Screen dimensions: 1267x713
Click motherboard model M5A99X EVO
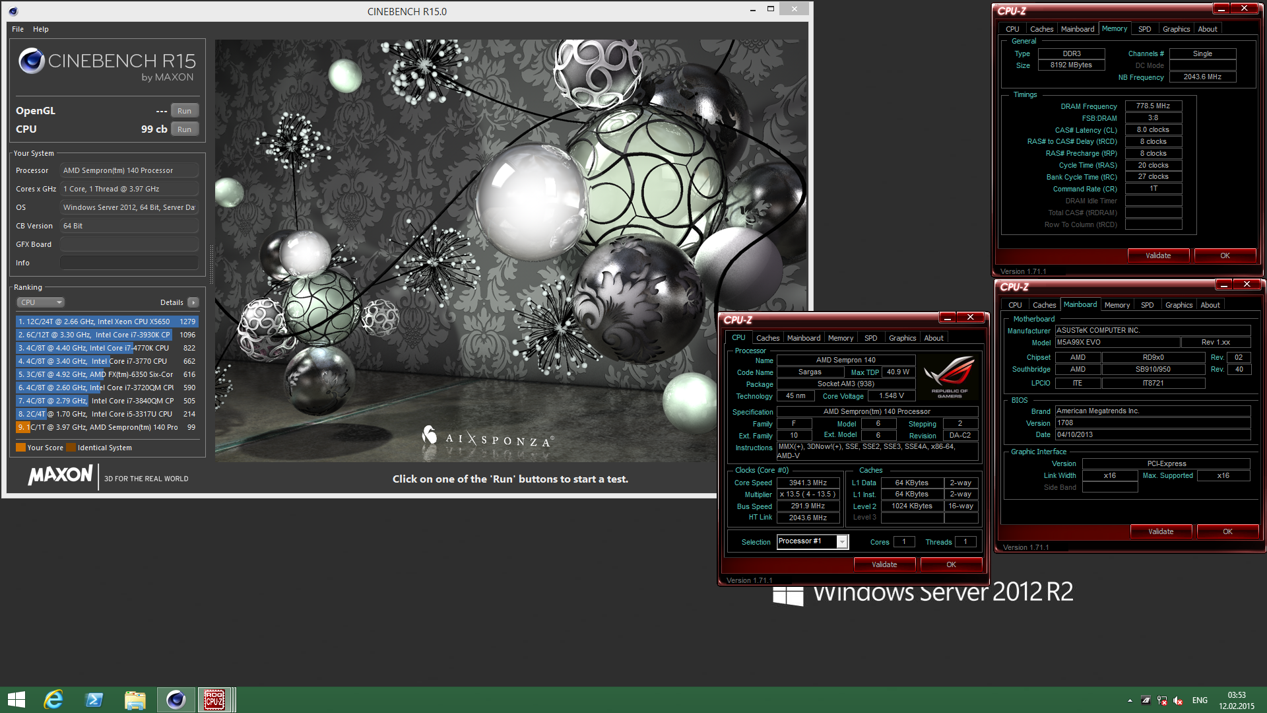click(1117, 342)
